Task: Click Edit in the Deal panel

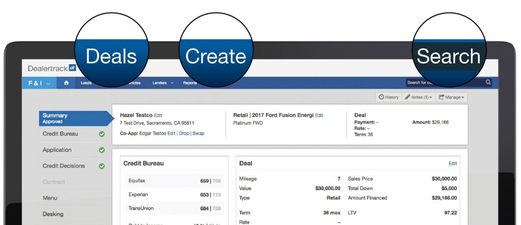Action: (x=452, y=163)
